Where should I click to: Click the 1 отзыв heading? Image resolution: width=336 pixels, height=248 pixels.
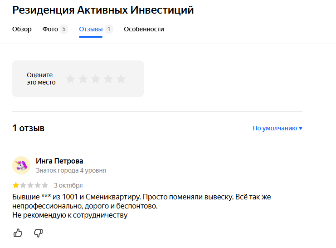pyautogui.click(x=28, y=128)
